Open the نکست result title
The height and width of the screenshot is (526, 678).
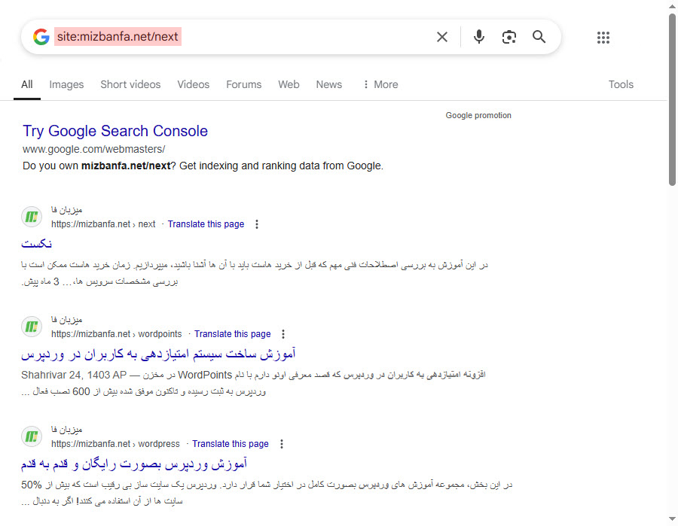pyautogui.click(x=37, y=244)
